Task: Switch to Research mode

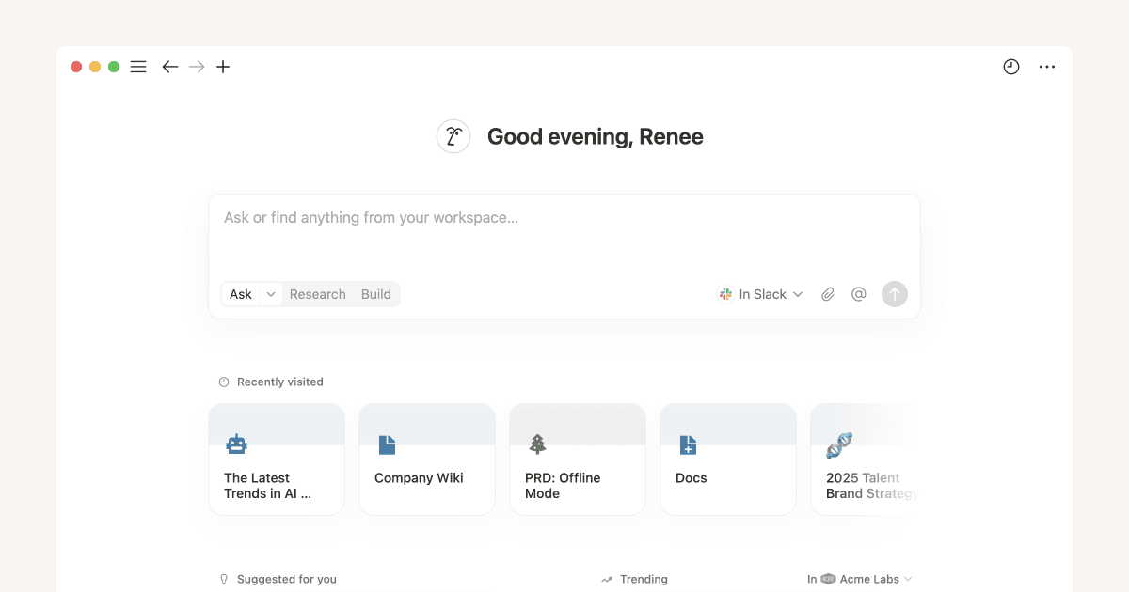Action: [x=317, y=294]
